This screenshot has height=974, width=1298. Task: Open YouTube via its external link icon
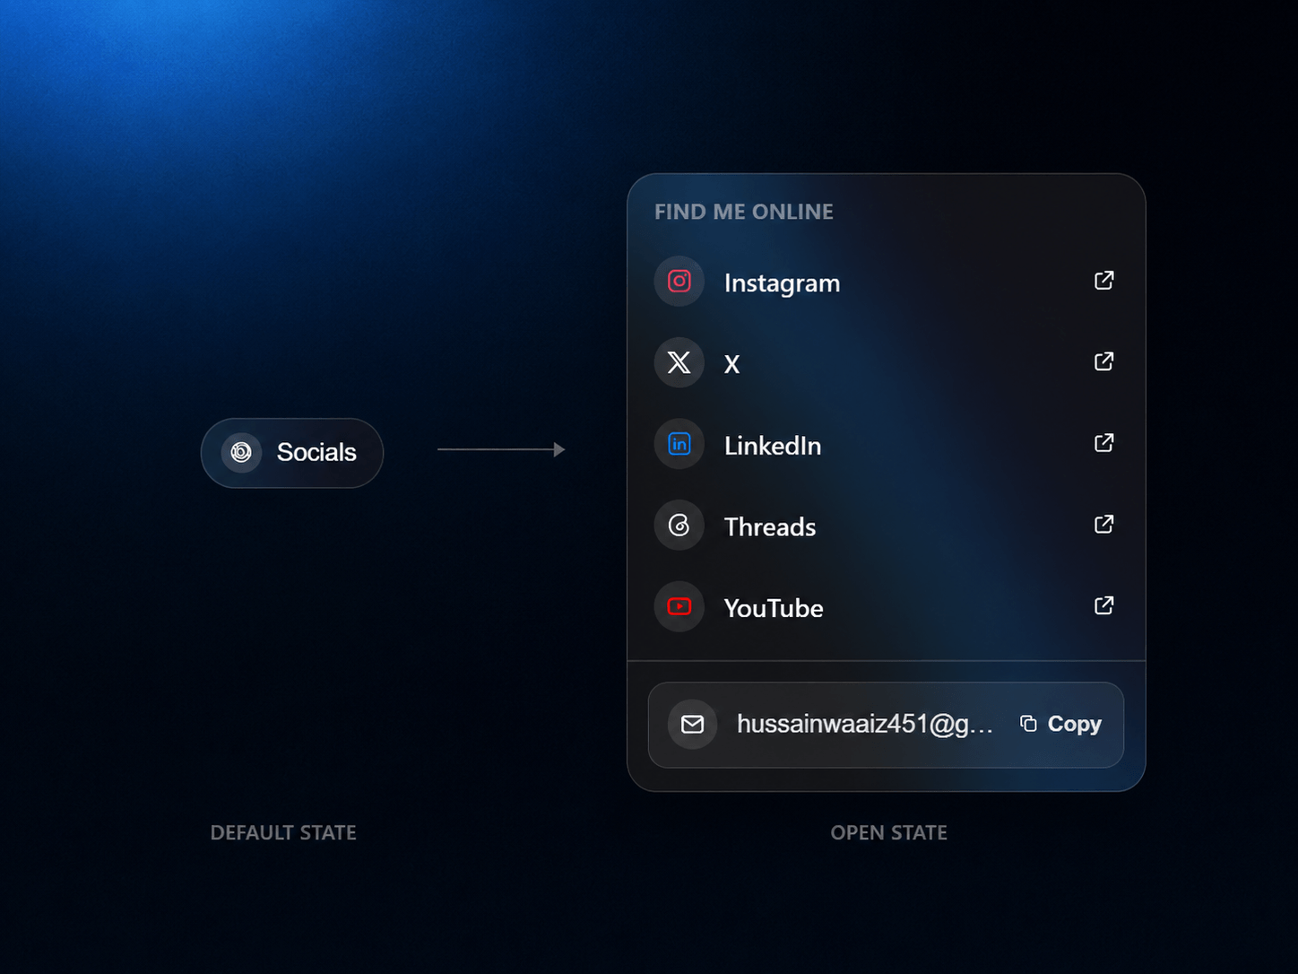click(x=1104, y=605)
